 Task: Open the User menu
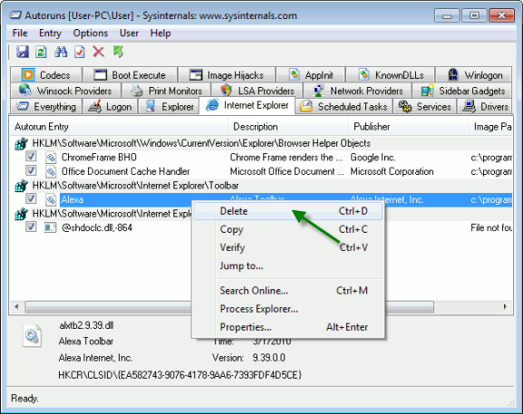129,33
